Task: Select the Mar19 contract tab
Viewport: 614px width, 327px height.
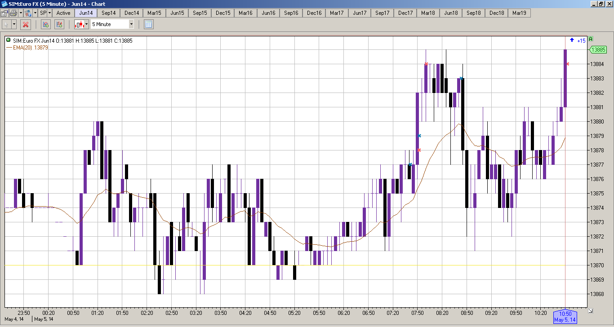Action: coord(519,13)
